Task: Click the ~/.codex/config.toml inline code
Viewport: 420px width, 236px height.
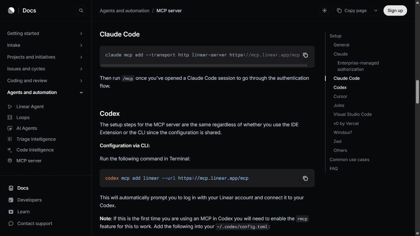Action: [x=242, y=227]
